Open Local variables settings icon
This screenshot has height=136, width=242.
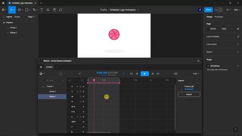[x=238, y=37]
